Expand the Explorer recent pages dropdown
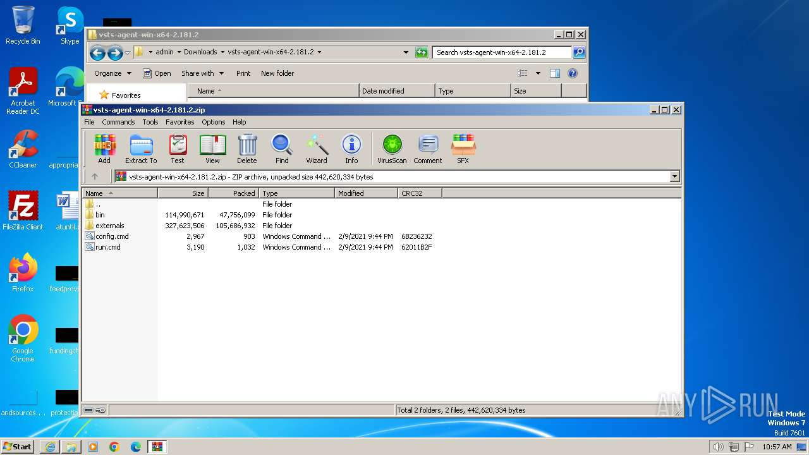The image size is (809, 455). coord(128,52)
